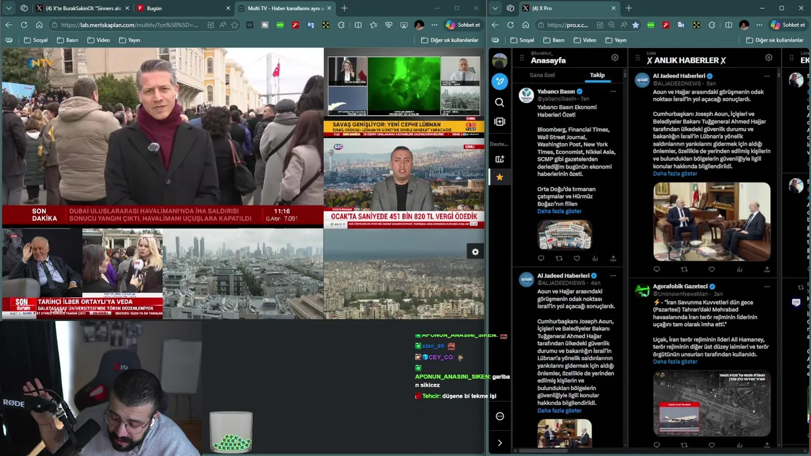Switch to Sana özel tab

542,75
